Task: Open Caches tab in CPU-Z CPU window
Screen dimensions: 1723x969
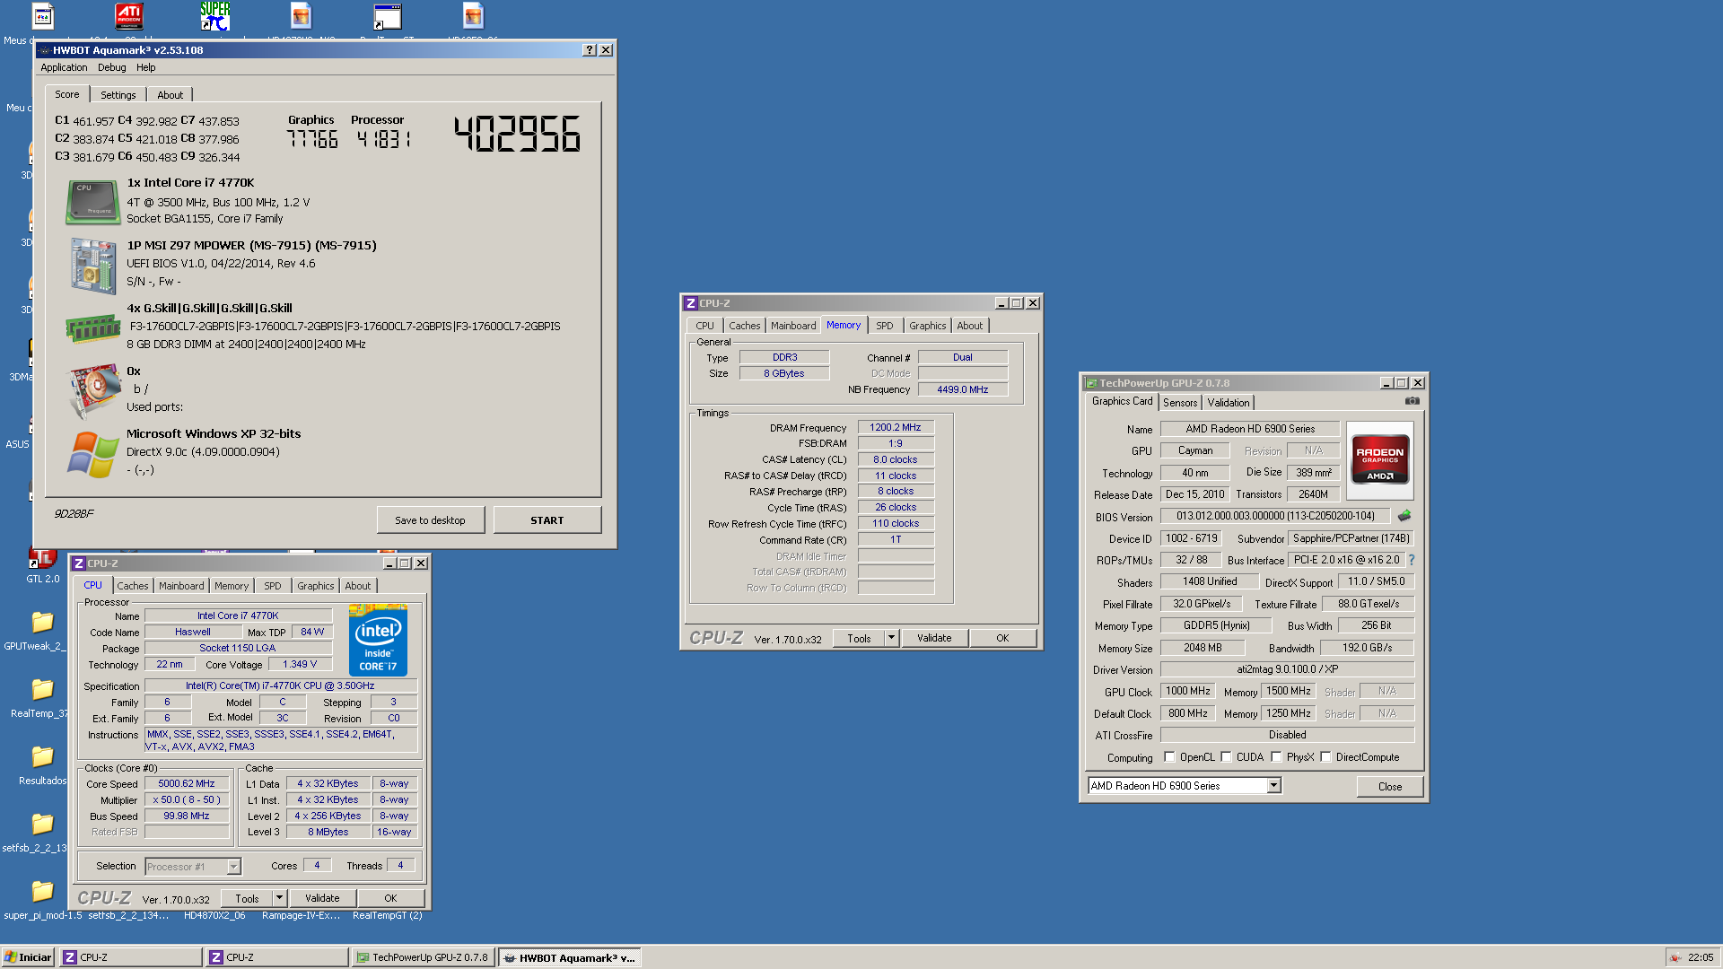Action: (x=133, y=586)
